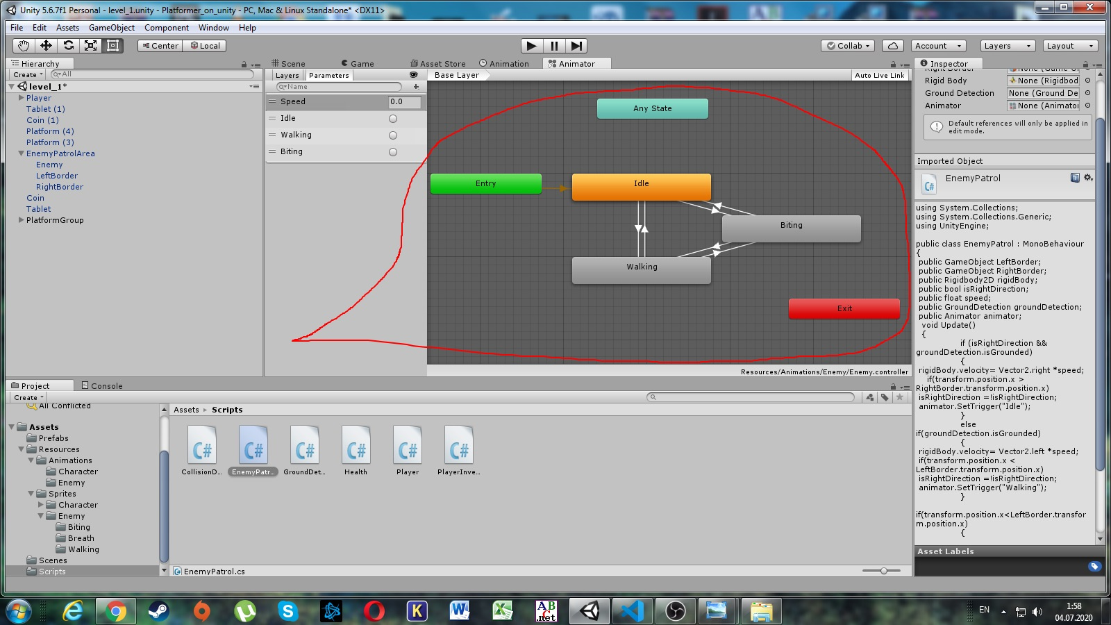Collapse the EnemyPatrolArea object

click(x=21, y=153)
